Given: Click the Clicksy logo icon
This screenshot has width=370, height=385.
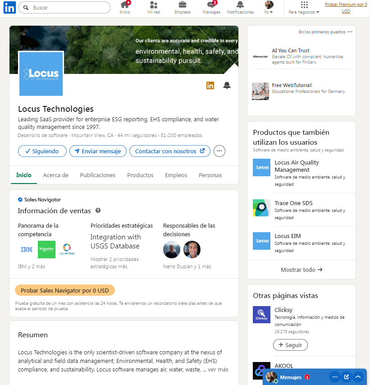Looking at the screenshot, I should [x=261, y=315].
